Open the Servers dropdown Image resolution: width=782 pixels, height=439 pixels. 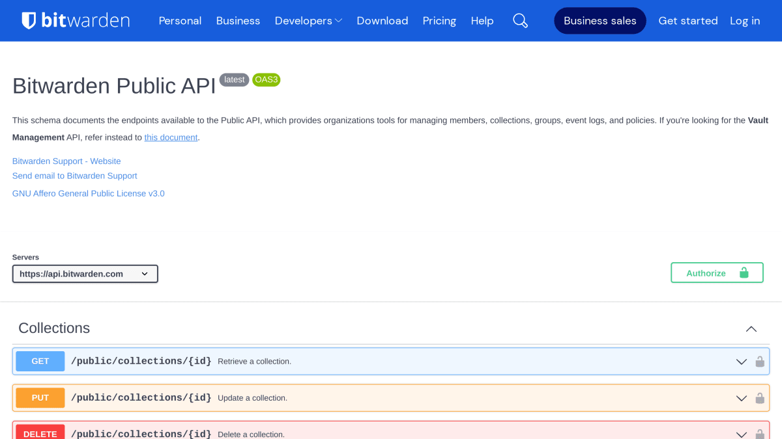85,274
